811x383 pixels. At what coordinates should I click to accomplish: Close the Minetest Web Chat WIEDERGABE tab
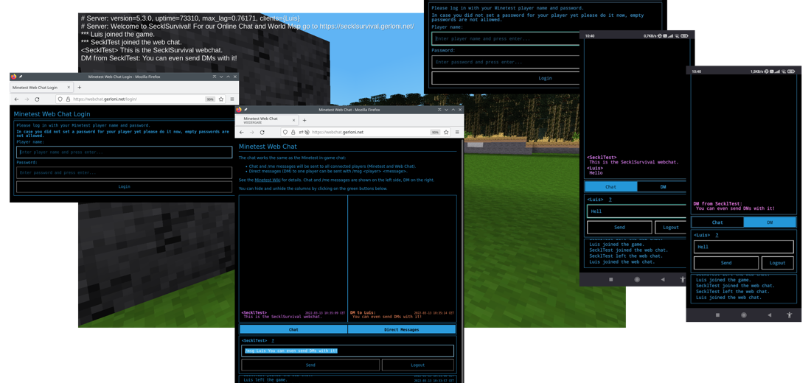293,120
